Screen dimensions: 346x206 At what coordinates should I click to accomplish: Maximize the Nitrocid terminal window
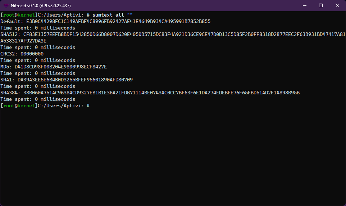(321, 5)
